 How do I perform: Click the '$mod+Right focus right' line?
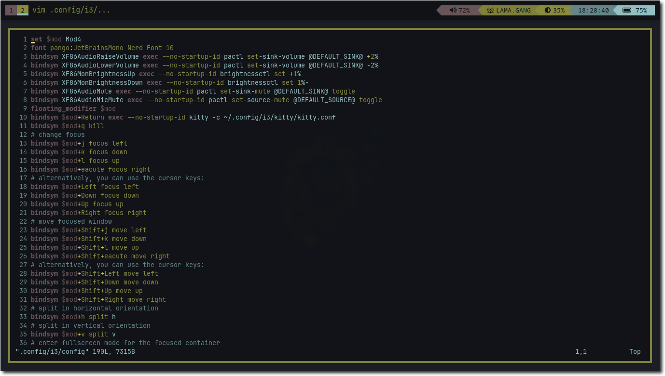(89, 213)
